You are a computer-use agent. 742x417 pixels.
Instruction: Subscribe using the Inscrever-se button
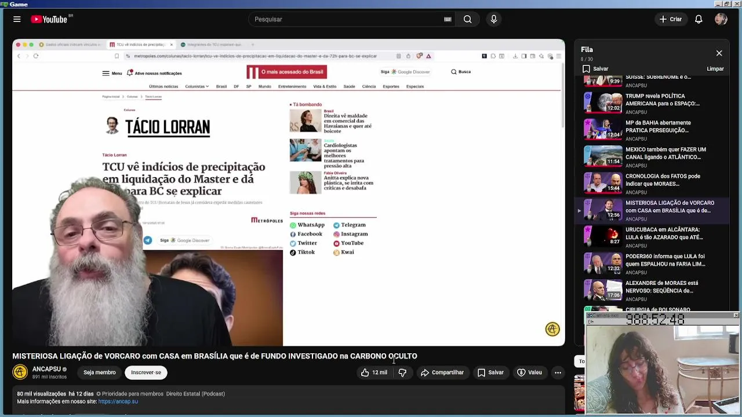146,372
